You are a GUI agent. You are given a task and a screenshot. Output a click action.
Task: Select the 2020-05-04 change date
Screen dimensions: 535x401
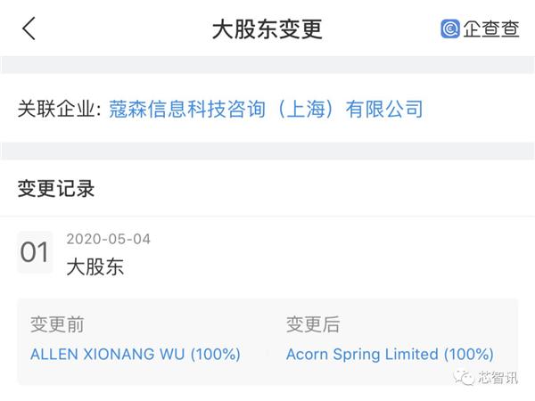click(x=109, y=239)
